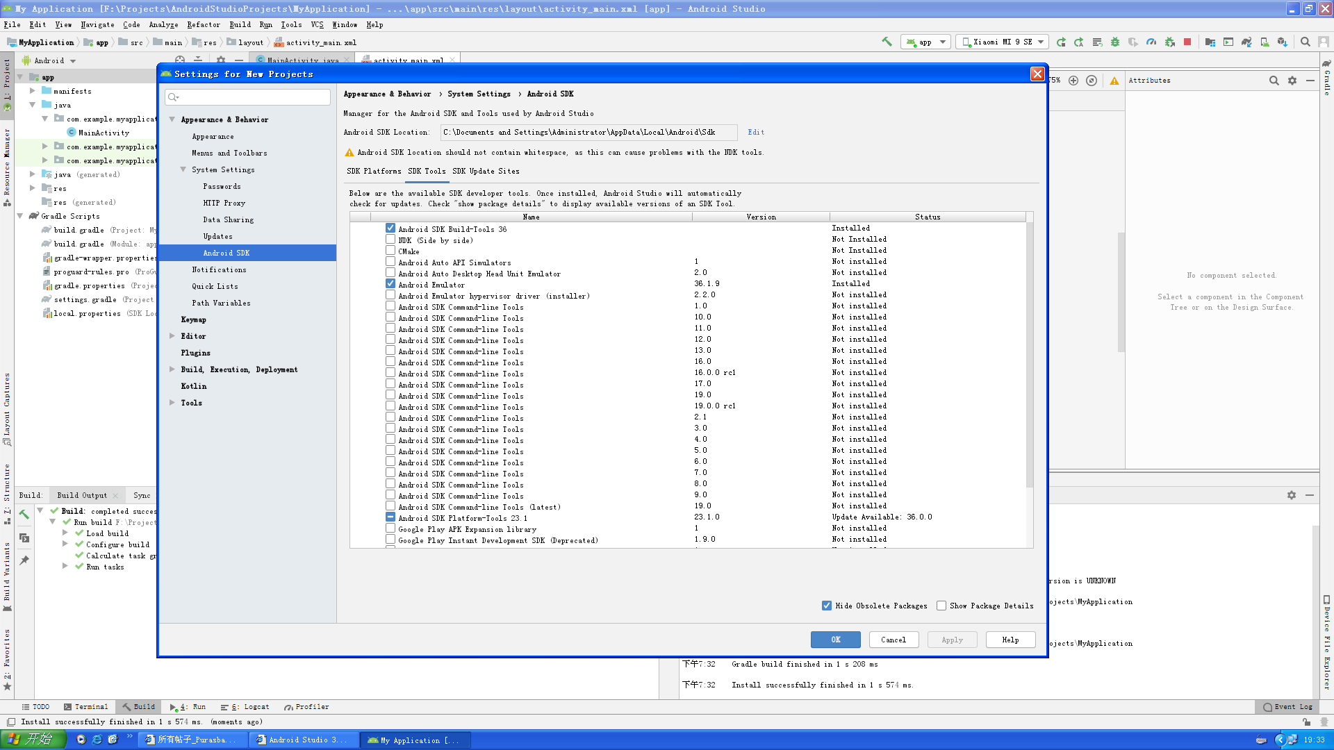Open Project Structure toolbar icon

[x=1210, y=42]
